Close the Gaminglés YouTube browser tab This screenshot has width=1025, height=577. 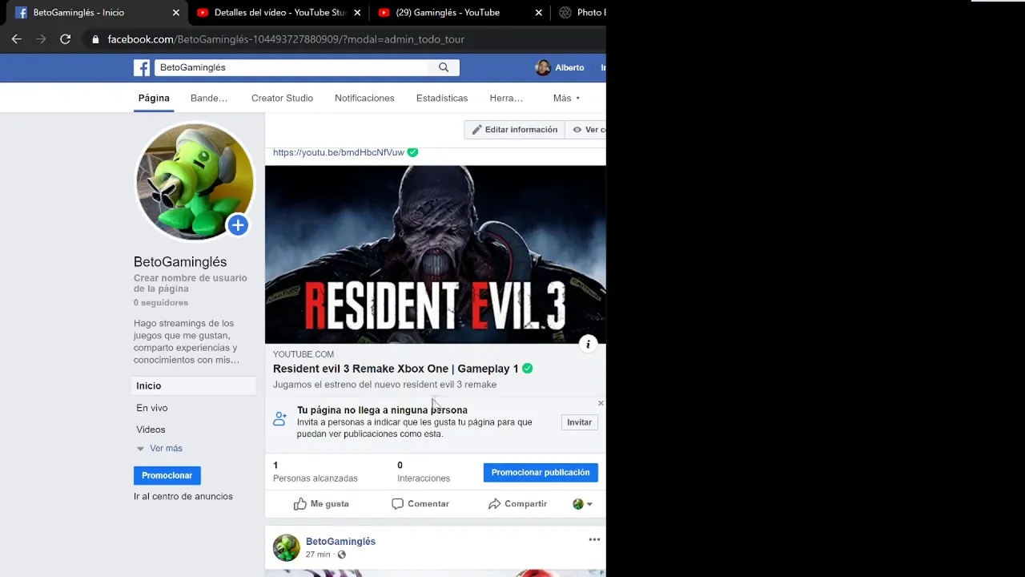[x=539, y=13]
